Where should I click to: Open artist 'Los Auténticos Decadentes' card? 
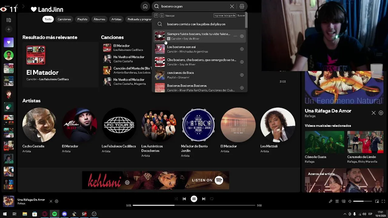[x=159, y=132]
